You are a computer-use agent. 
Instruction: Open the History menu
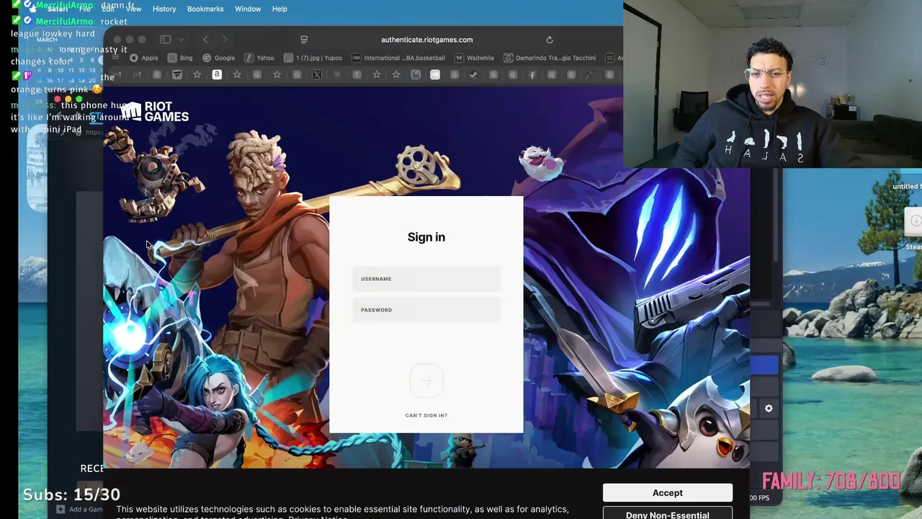[164, 9]
